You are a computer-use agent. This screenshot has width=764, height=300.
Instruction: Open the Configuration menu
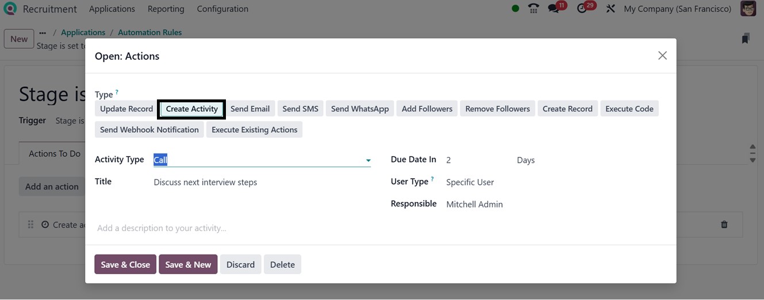222,9
